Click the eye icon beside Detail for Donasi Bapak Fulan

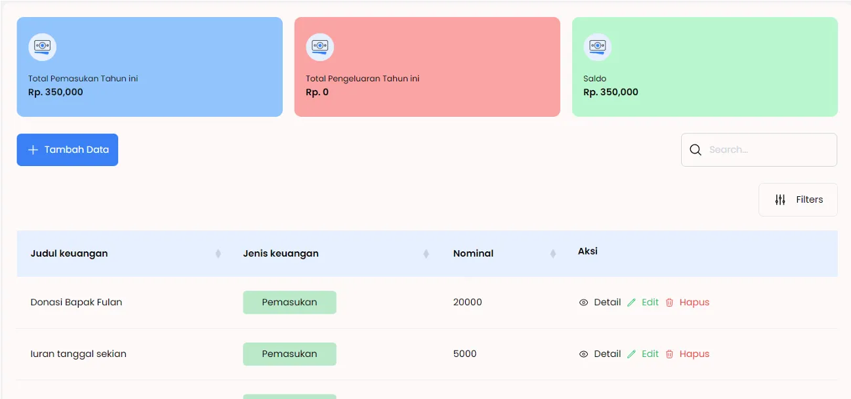point(583,302)
